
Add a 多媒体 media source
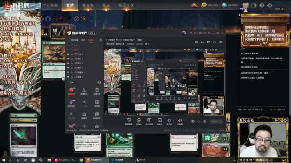point(159,122)
